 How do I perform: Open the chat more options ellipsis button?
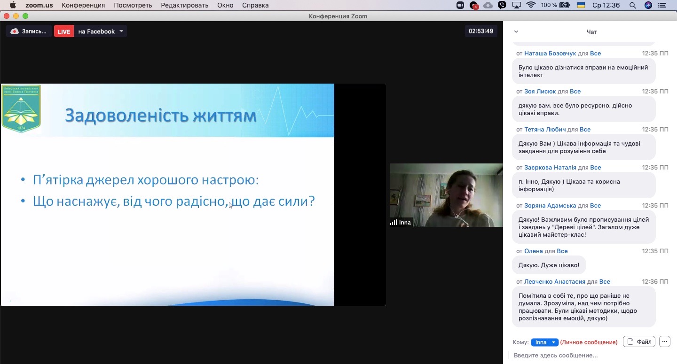point(664,342)
